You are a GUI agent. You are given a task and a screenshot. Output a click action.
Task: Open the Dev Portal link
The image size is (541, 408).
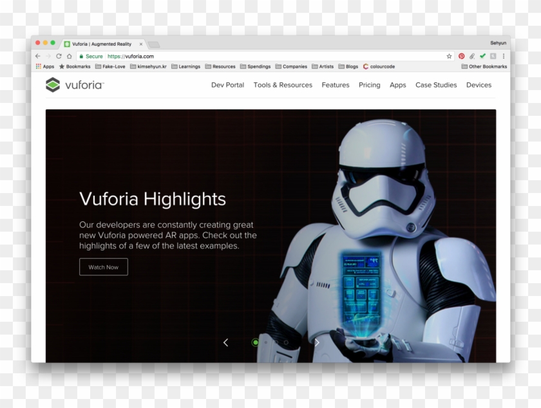click(227, 84)
